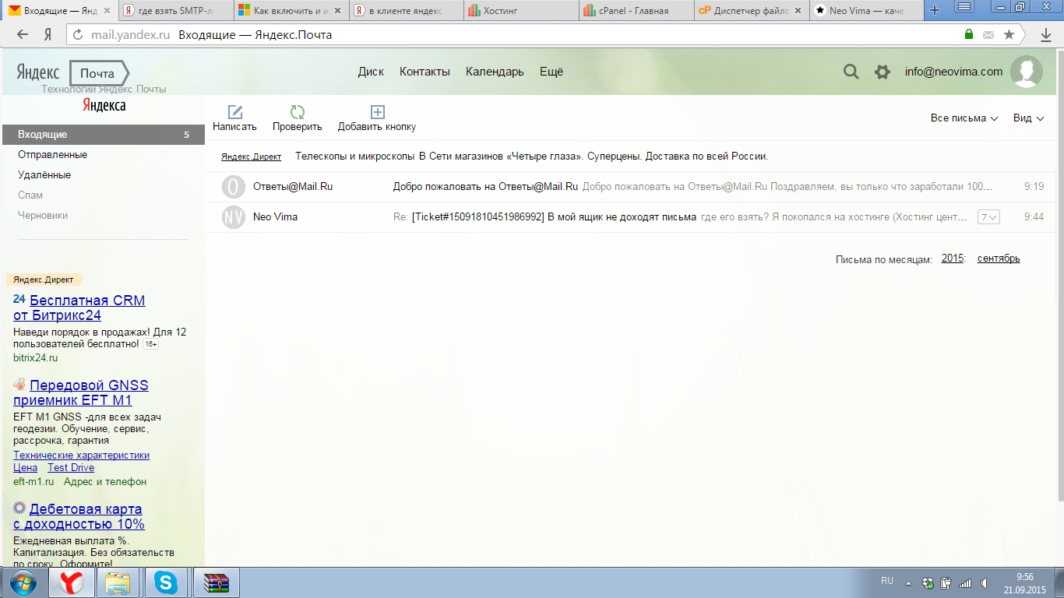Open the Windows Start button

(x=22, y=582)
